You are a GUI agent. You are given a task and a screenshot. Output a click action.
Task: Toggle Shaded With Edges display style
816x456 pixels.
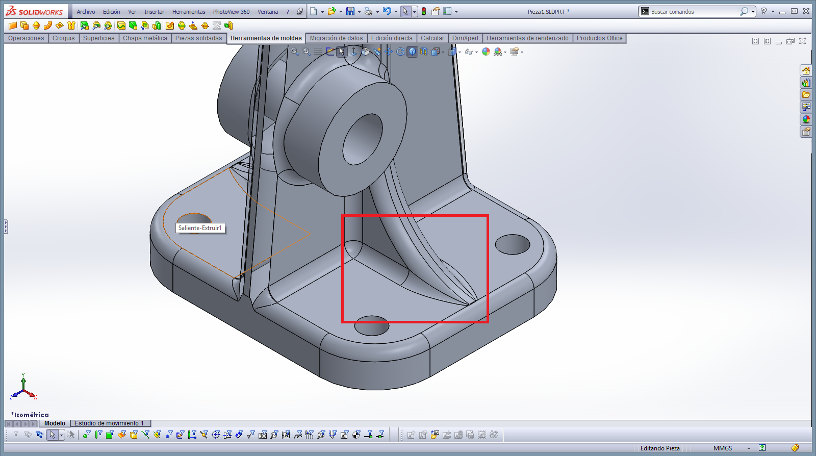[x=412, y=52]
